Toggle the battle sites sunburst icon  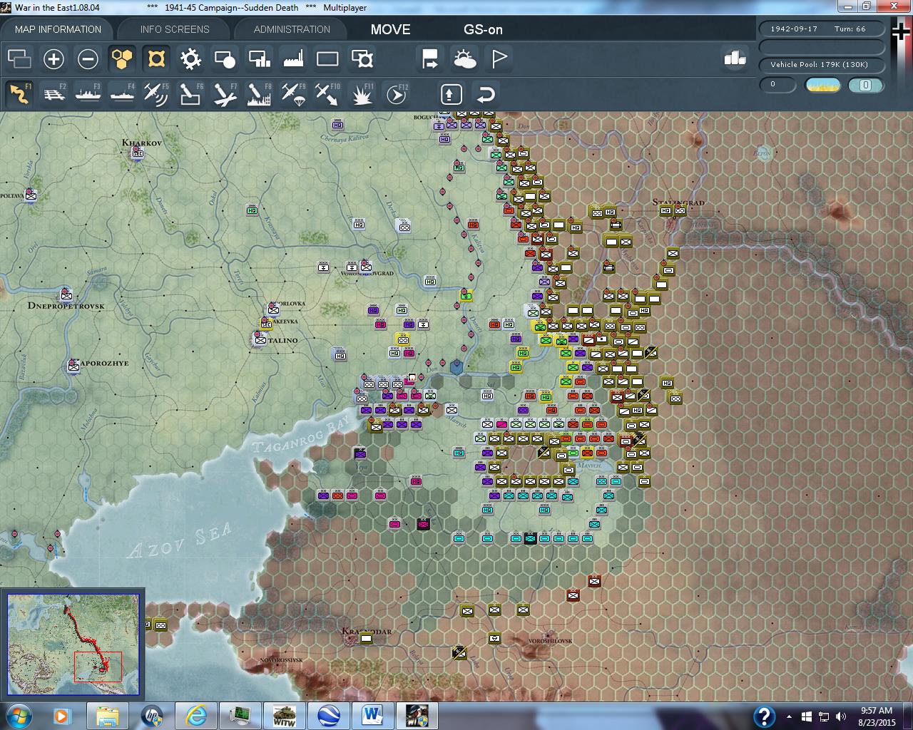tap(190, 58)
